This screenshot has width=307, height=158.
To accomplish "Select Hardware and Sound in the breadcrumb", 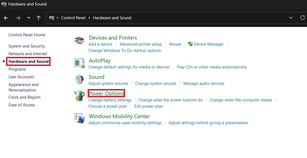I will coord(112,18).
